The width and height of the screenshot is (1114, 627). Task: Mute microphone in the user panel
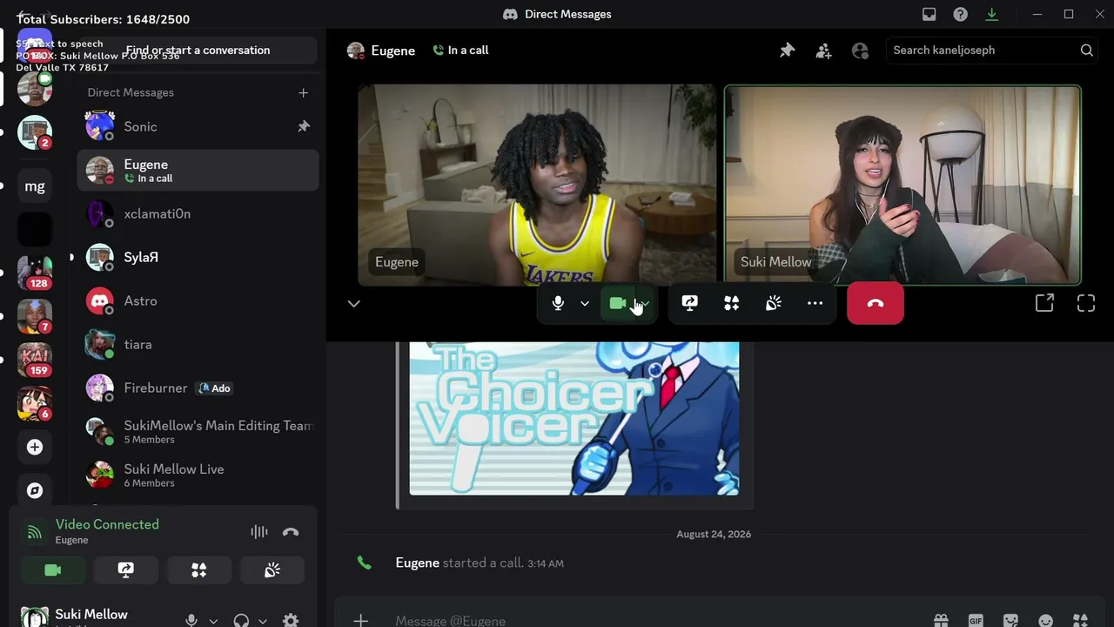point(191,620)
